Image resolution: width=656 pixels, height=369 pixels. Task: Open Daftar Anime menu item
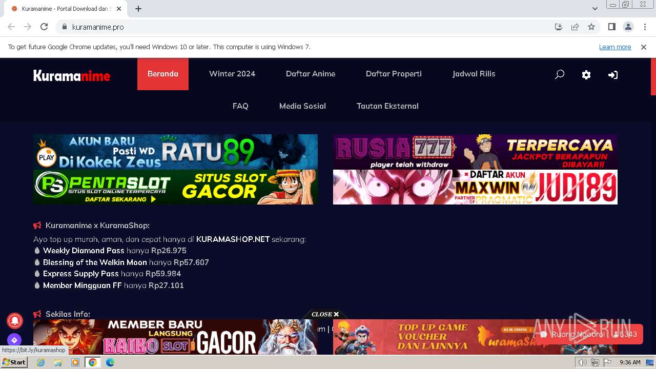pos(311,74)
